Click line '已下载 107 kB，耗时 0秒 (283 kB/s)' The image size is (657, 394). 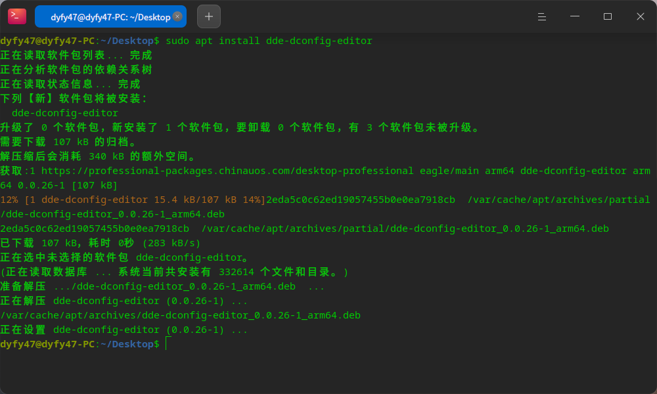point(100,243)
